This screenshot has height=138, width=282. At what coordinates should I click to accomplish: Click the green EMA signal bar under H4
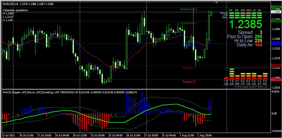tap(259, 17)
